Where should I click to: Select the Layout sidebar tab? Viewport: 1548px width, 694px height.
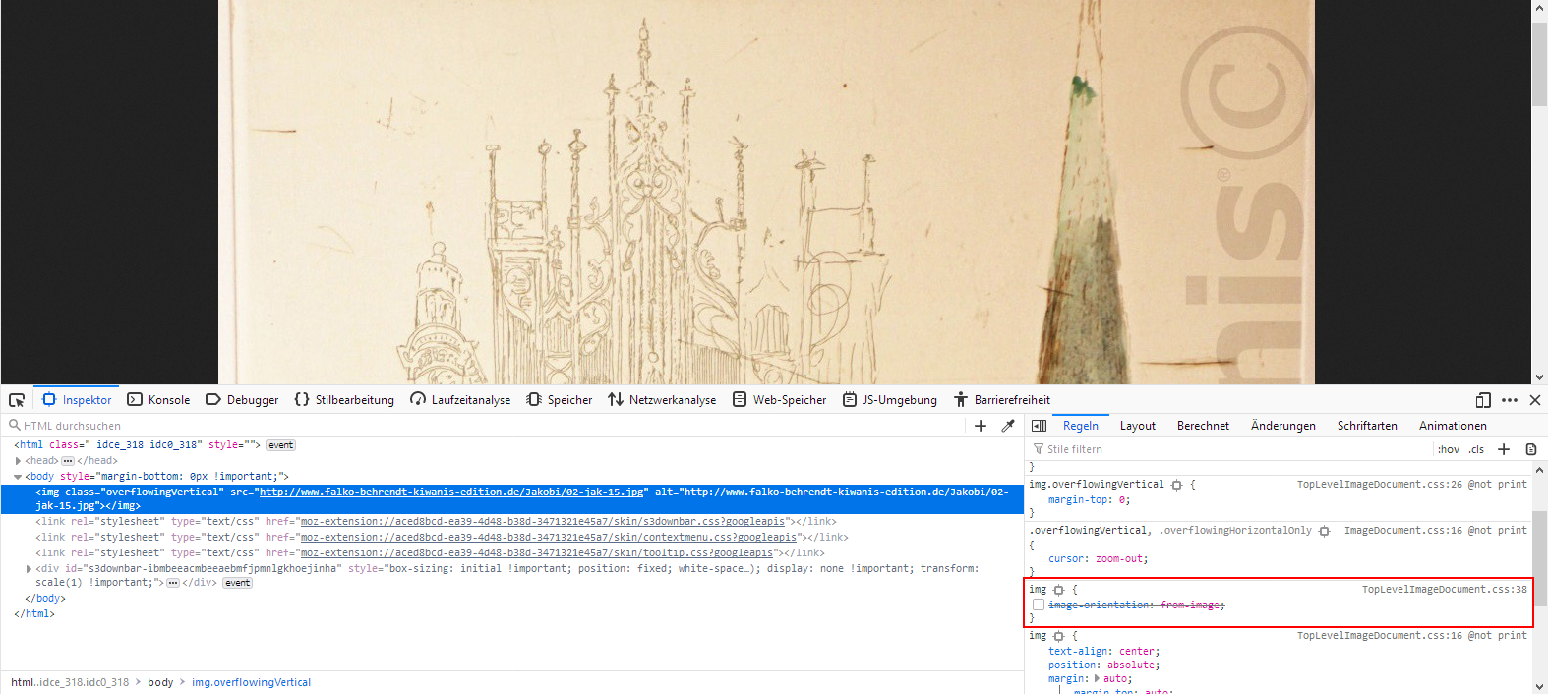[x=1138, y=426]
